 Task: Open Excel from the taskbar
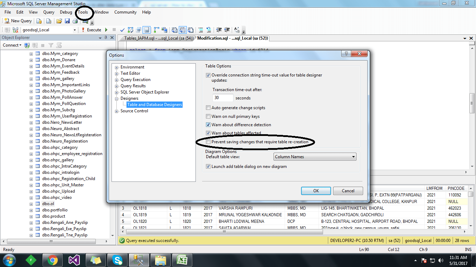[182, 260]
